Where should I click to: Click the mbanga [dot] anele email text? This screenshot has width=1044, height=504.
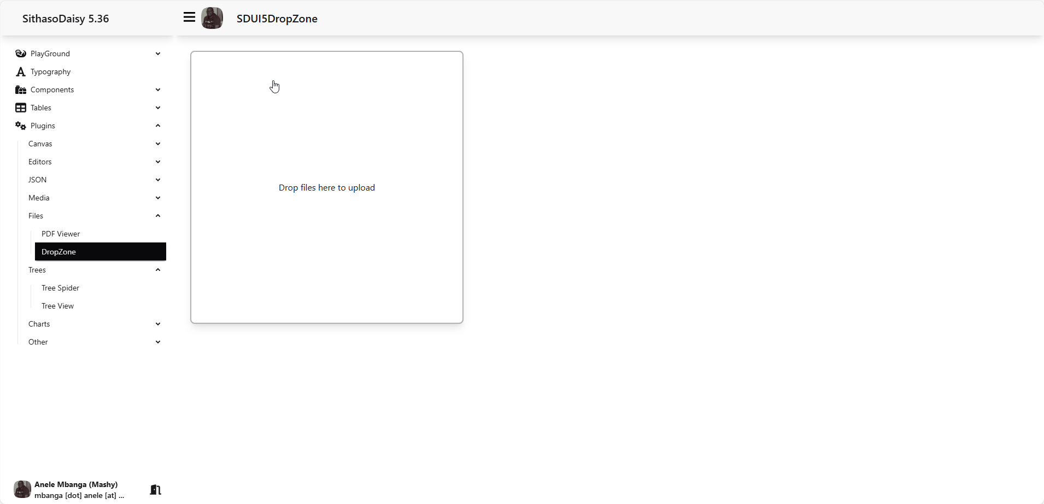(79, 495)
